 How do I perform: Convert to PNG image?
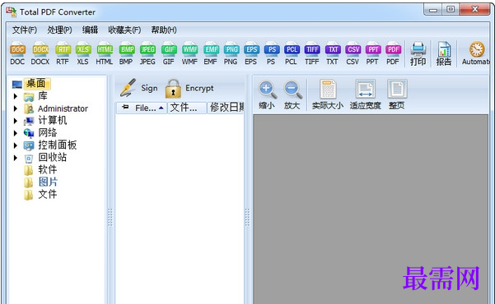point(231,53)
